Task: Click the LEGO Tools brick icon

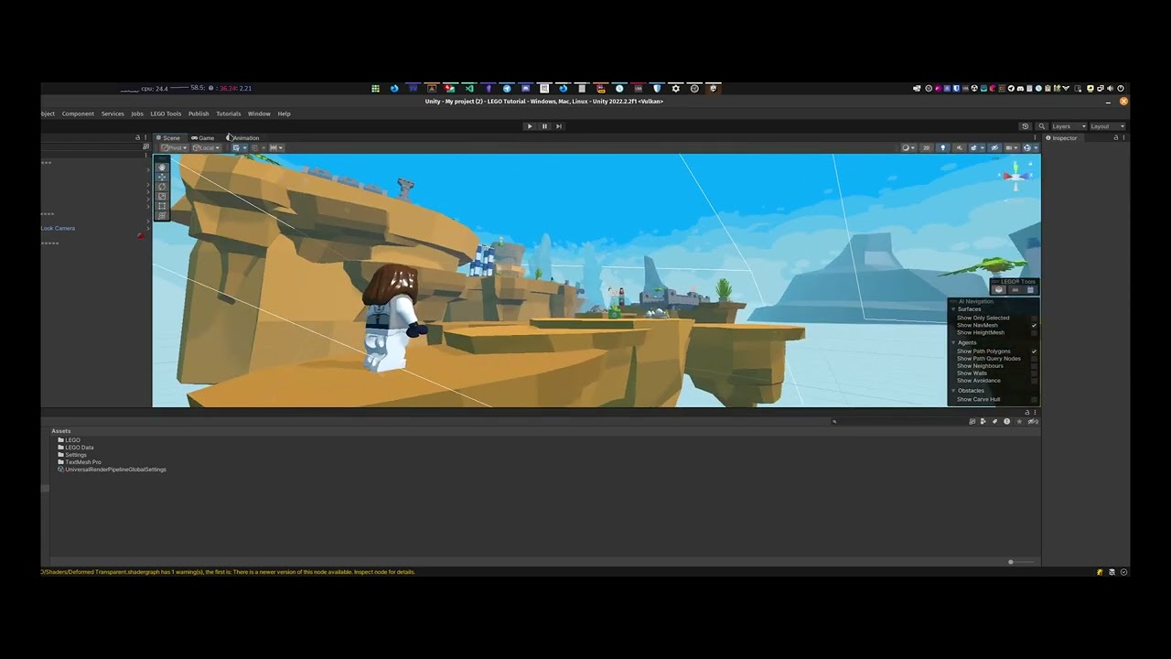Action: [999, 290]
